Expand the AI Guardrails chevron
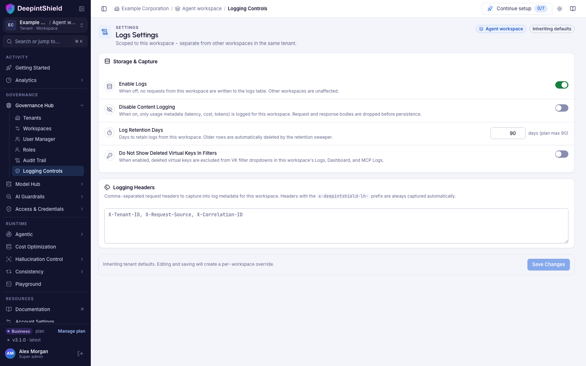The height and width of the screenshot is (366, 586). click(82, 197)
